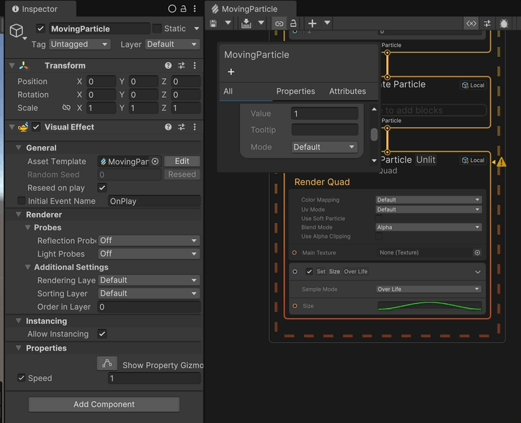Image resolution: width=521 pixels, height=423 pixels.
Task: Click the green Size curve field
Action: coord(430,306)
